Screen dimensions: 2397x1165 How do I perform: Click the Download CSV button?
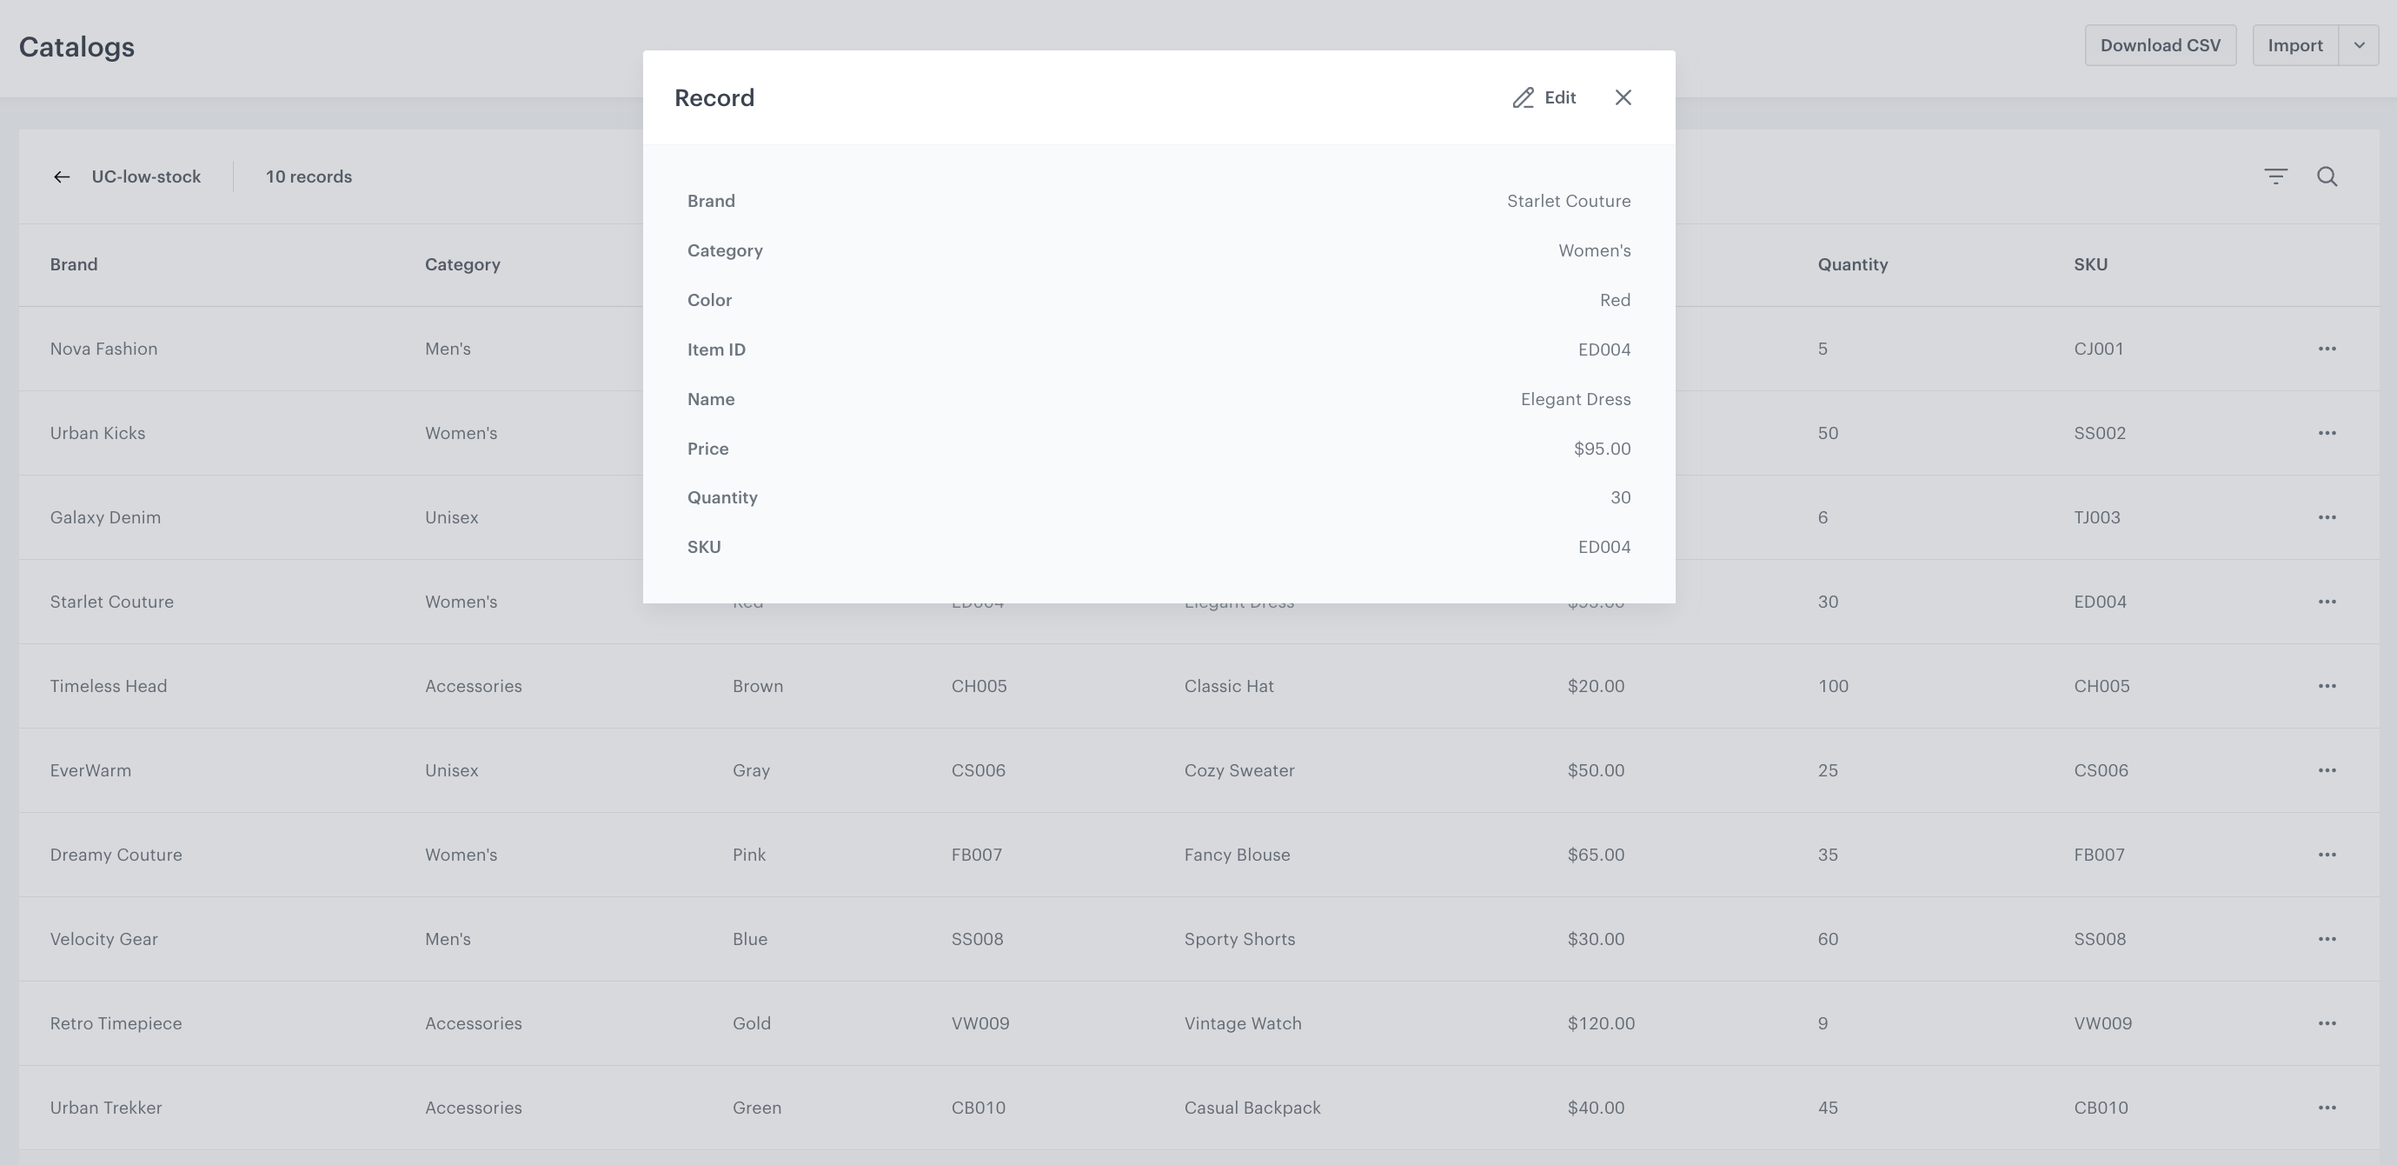click(x=2160, y=45)
